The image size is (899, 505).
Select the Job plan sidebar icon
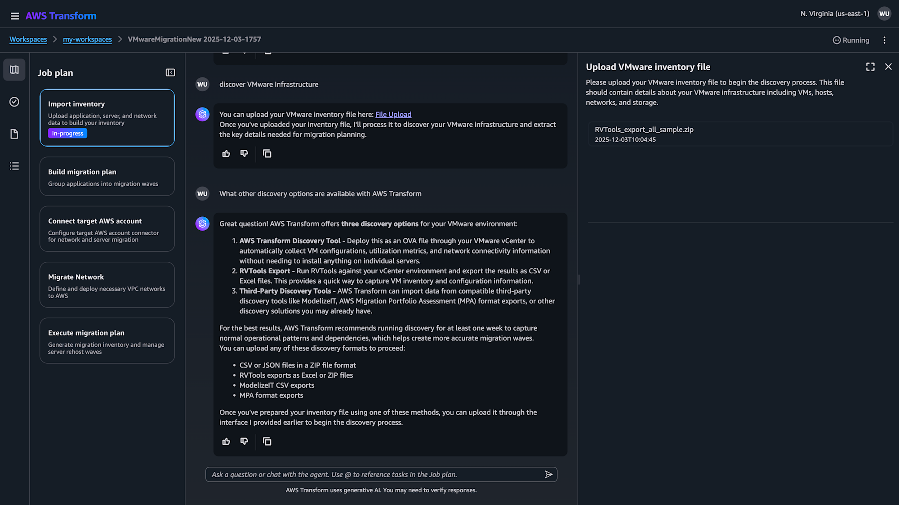[14, 70]
